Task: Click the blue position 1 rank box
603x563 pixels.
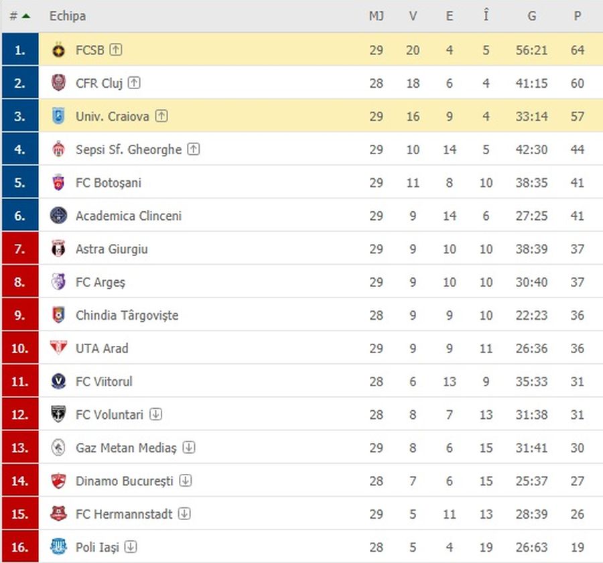Action: click(x=20, y=50)
